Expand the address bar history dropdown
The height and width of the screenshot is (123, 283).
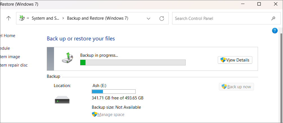coord(149,18)
